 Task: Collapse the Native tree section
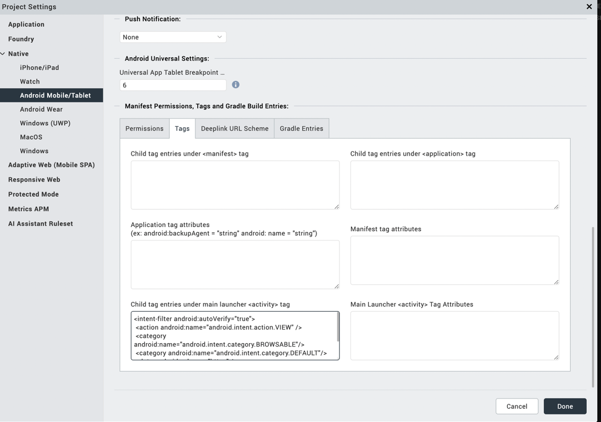click(x=3, y=54)
